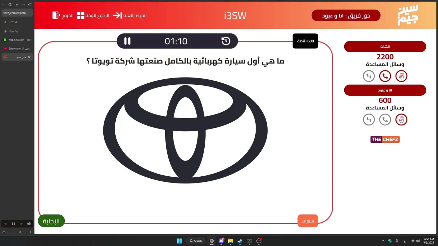The image size is (438, 246).
Task: Open the m7md sidebar item
Action: pyautogui.click(x=17, y=22)
